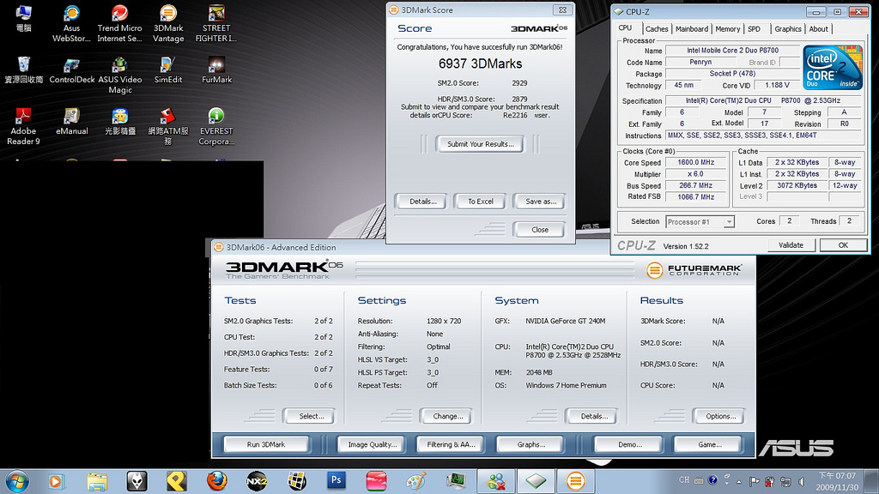This screenshot has width=879, height=494.
Task: Open the STREET FIGHTER desktop shortcut
Action: pyautogui.click(x=216, y=23)
